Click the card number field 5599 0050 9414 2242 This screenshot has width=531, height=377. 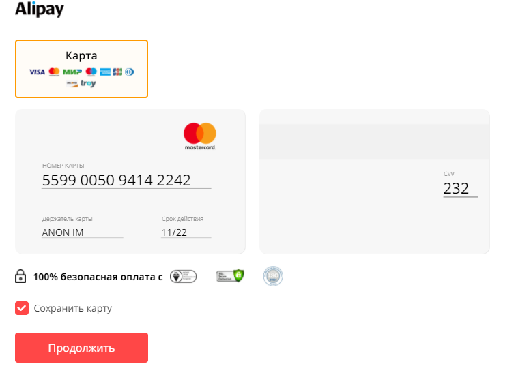pos(126,181)
